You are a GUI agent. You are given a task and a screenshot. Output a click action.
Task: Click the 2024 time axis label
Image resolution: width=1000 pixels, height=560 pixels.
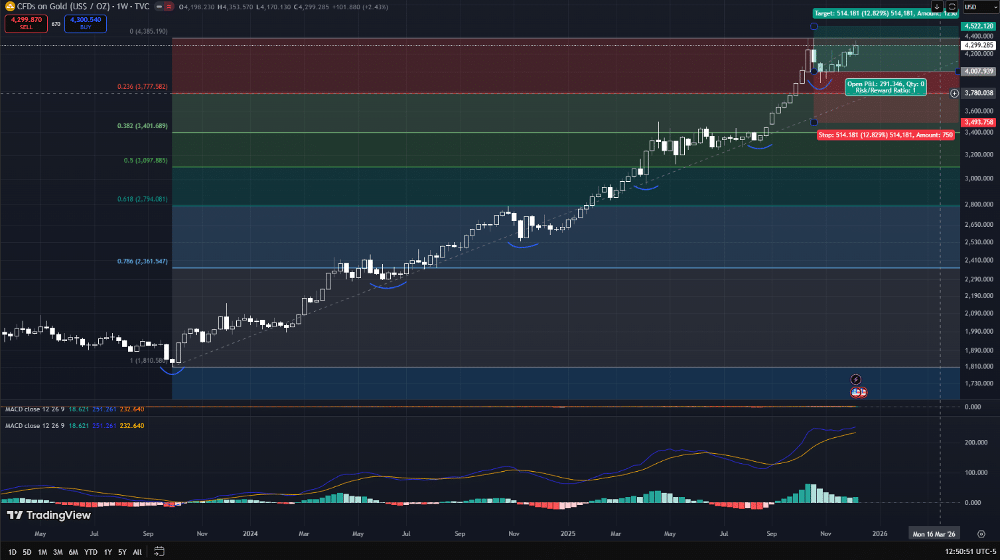click(250, 533)
